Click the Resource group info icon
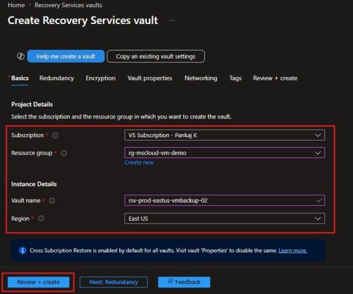 tap(64, 153)
